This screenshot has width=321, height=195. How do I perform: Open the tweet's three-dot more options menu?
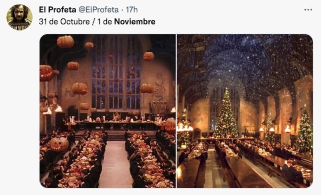tap(308, 10)
